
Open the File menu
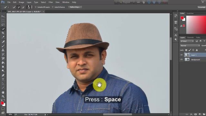(x=9, y=2)
